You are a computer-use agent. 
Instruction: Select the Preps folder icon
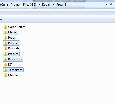click(5, 38)
